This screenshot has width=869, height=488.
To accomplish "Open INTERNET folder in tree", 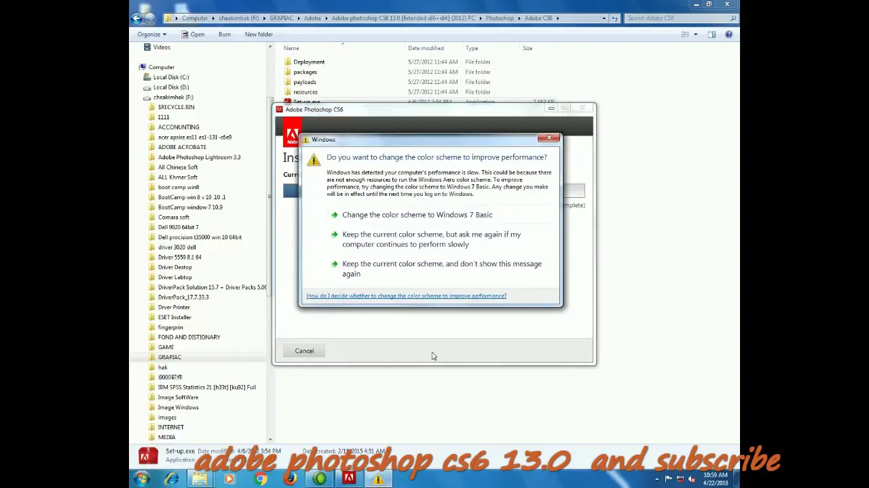I will [170, 427].
